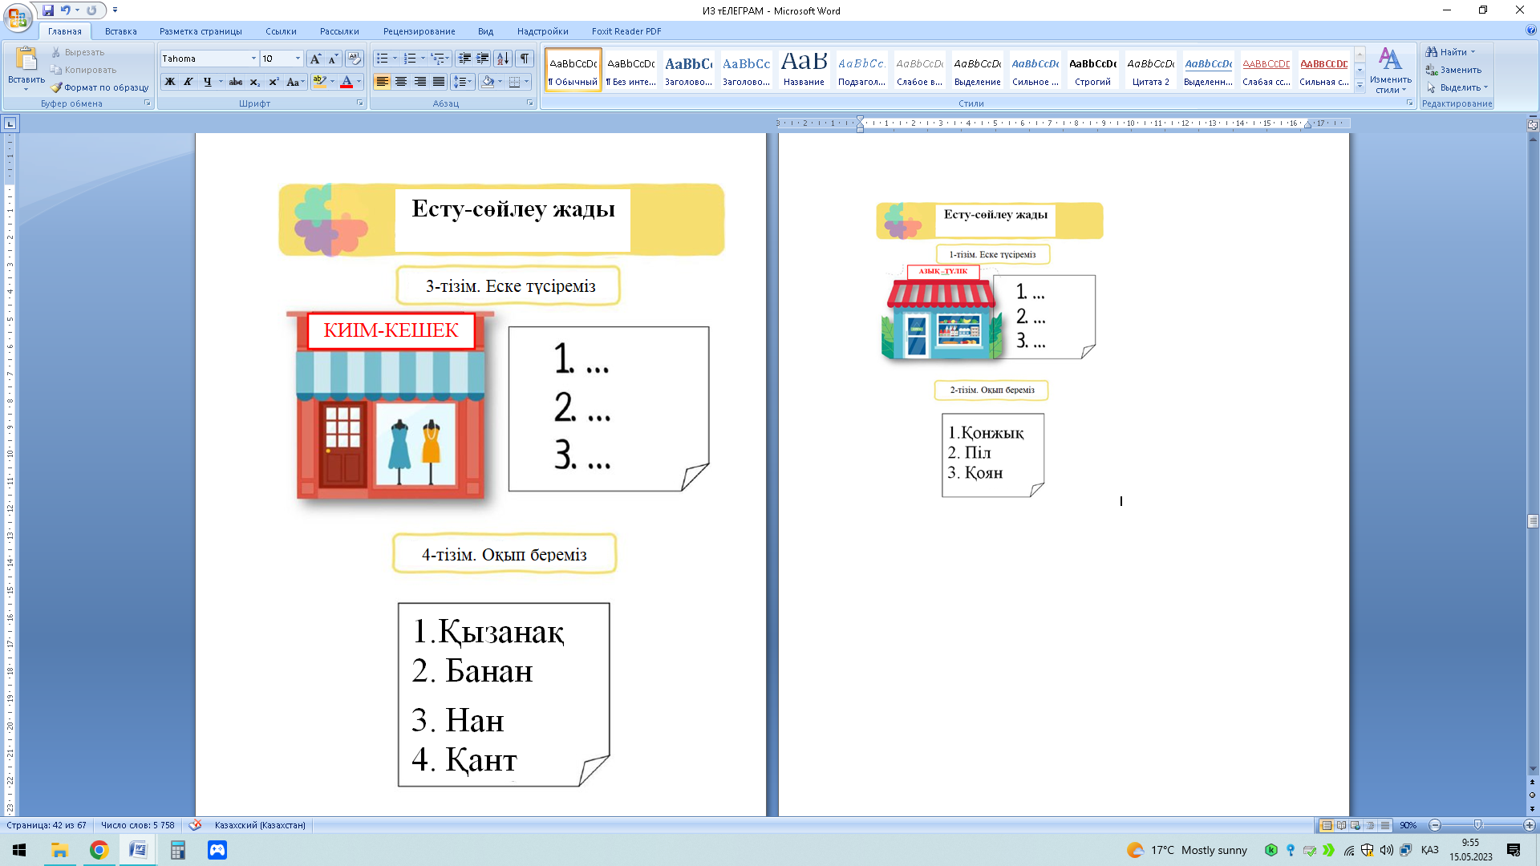Click the Sort A-Я icon
This screenshot has height=866, width=1540.
[x=503, y=59]
